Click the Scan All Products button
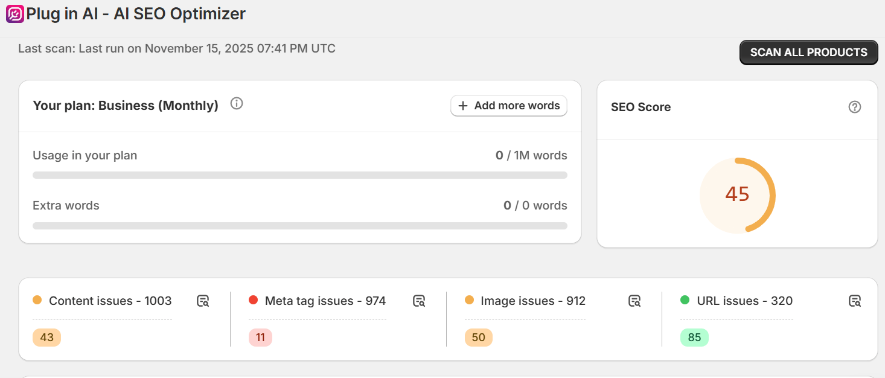 tap(808, 53)
